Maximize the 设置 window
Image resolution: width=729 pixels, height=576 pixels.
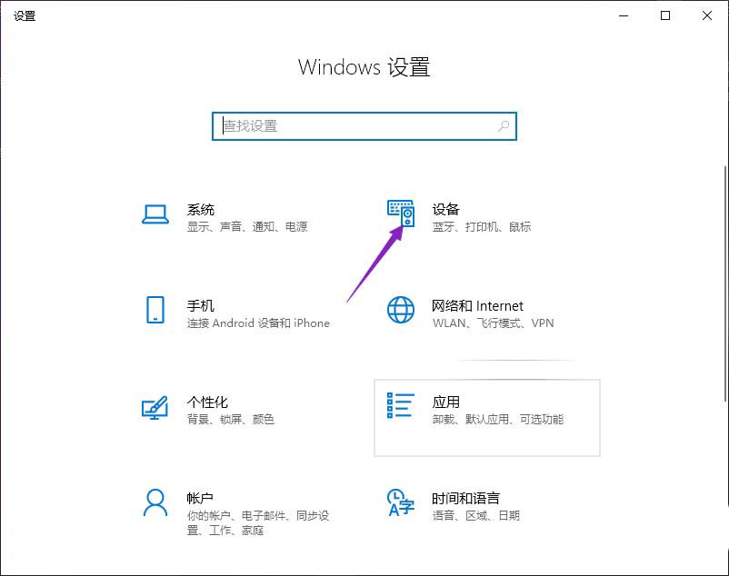(665, 15)
